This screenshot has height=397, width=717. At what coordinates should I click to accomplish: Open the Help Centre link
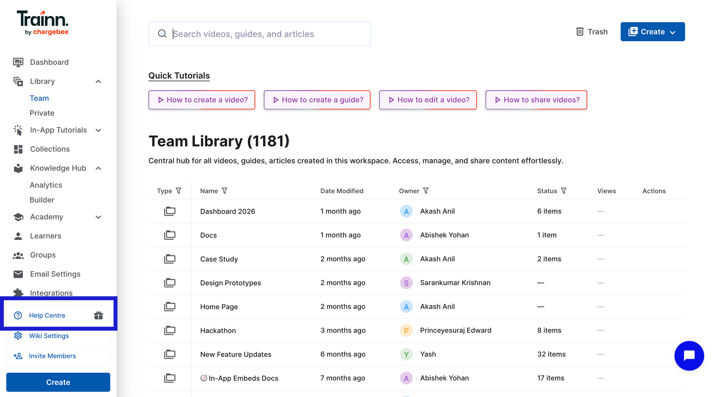(x=47, y=315)
